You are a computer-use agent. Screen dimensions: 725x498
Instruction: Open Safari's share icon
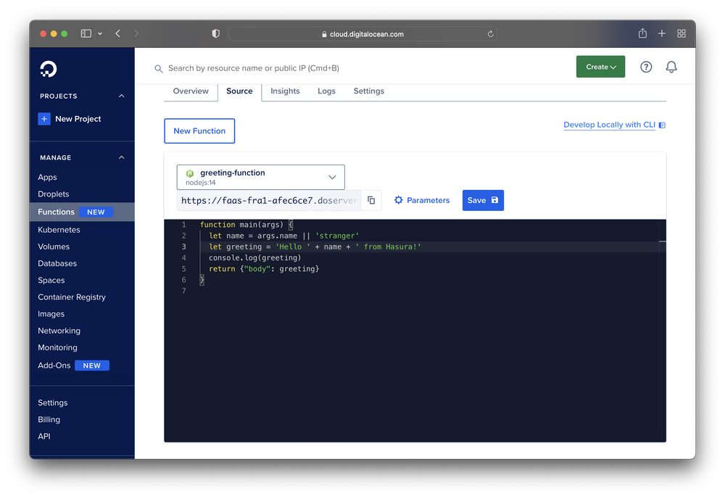tap(642, 33)
